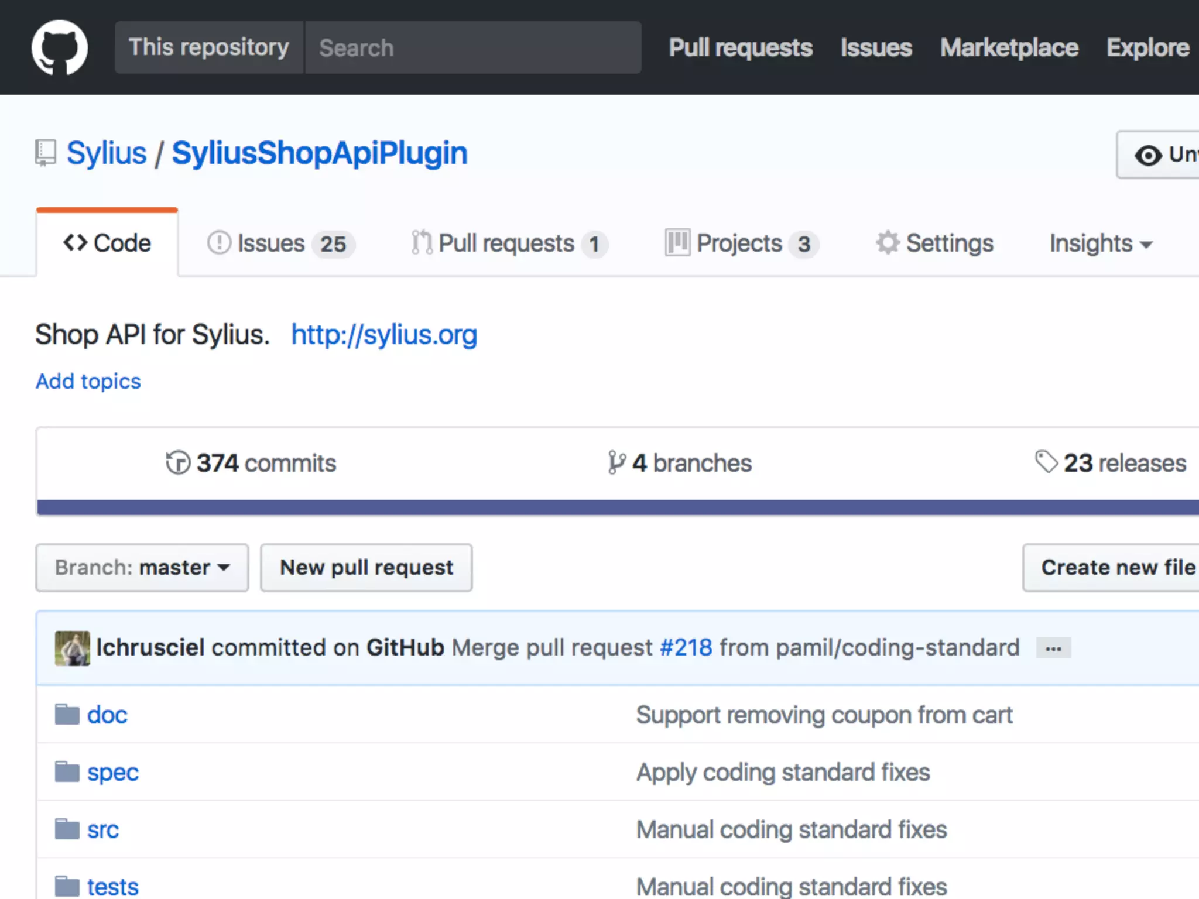
Task: Expand commit message ellipsis button
Action: click(1053, 648)
